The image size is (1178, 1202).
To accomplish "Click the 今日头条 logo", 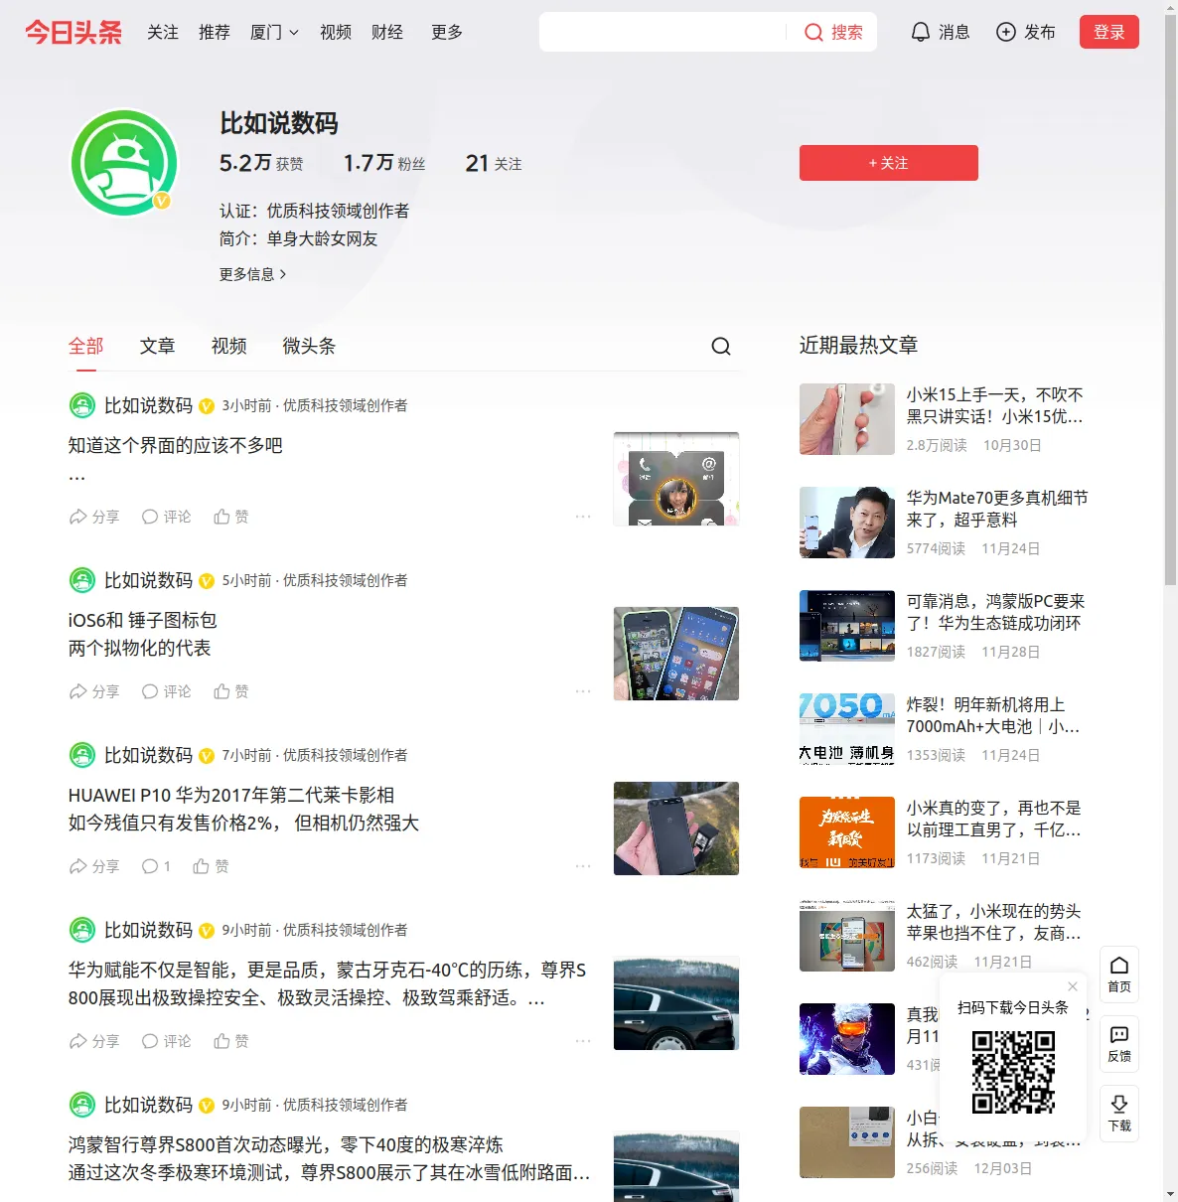I will [74, 32].
